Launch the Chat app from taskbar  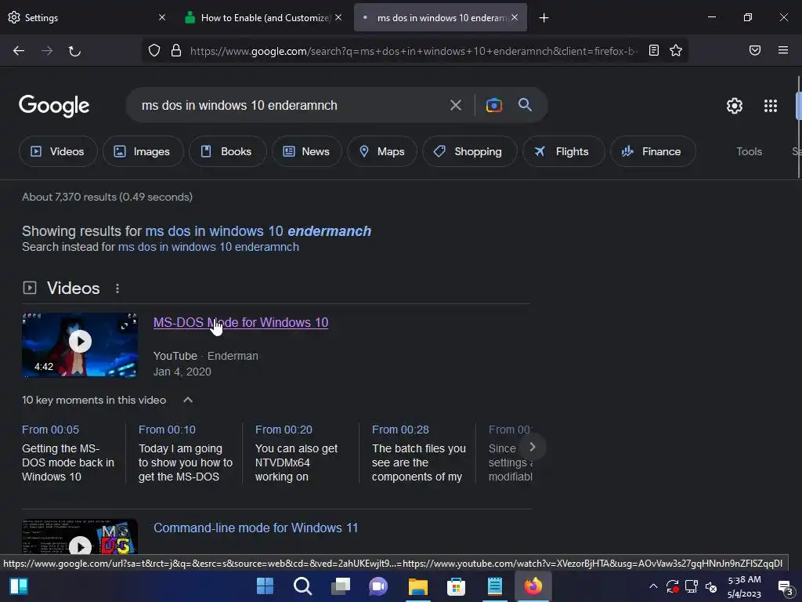378,586
